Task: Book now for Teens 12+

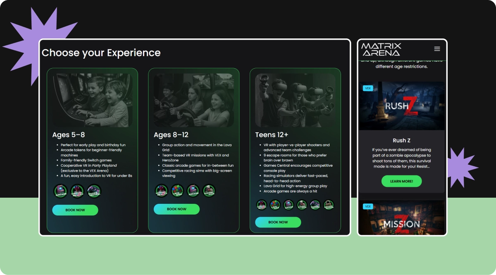Action: coord(278,222)
